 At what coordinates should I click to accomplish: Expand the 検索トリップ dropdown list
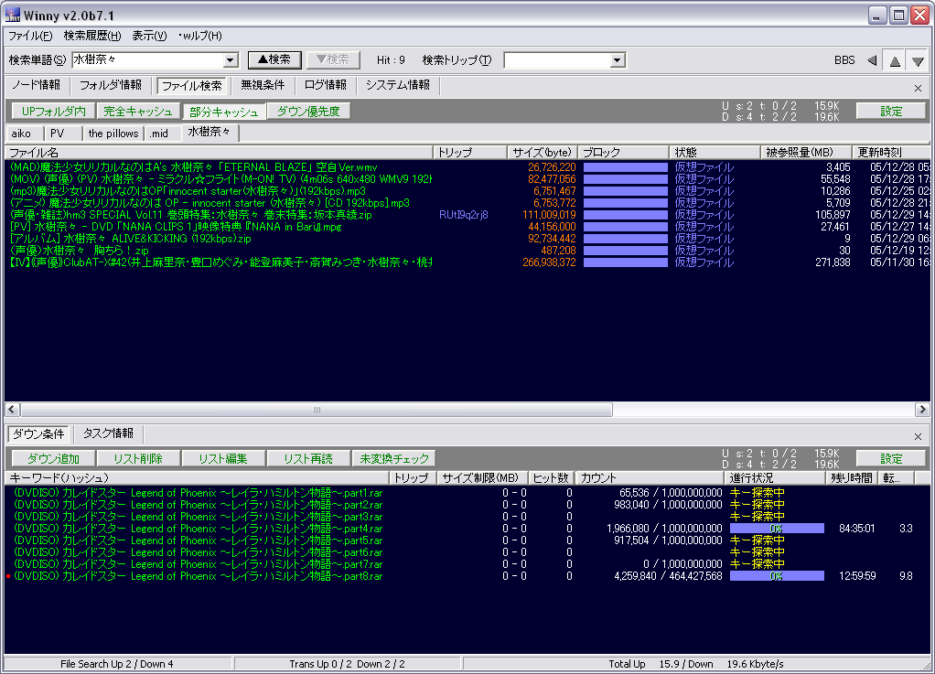pyautogui.click(x=618, y=60)
